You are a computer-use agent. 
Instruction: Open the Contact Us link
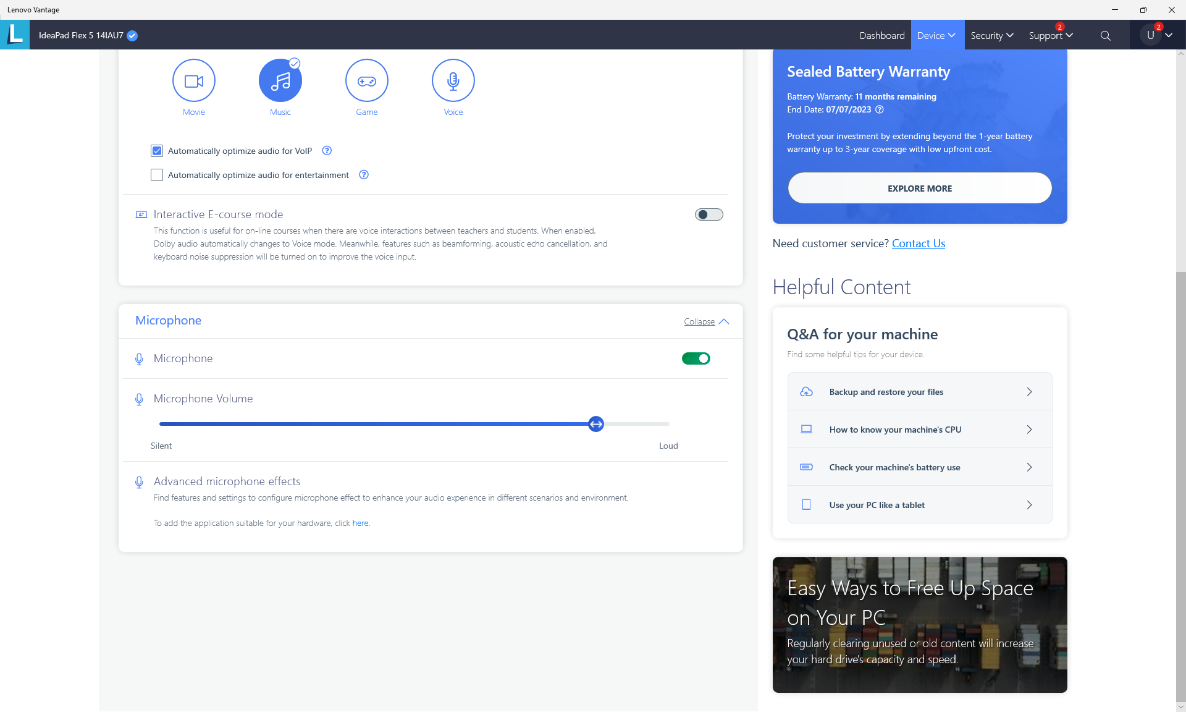coord(919,244)
